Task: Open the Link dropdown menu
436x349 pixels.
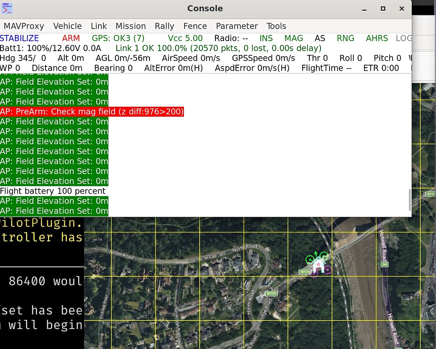Action: [98, 26]
